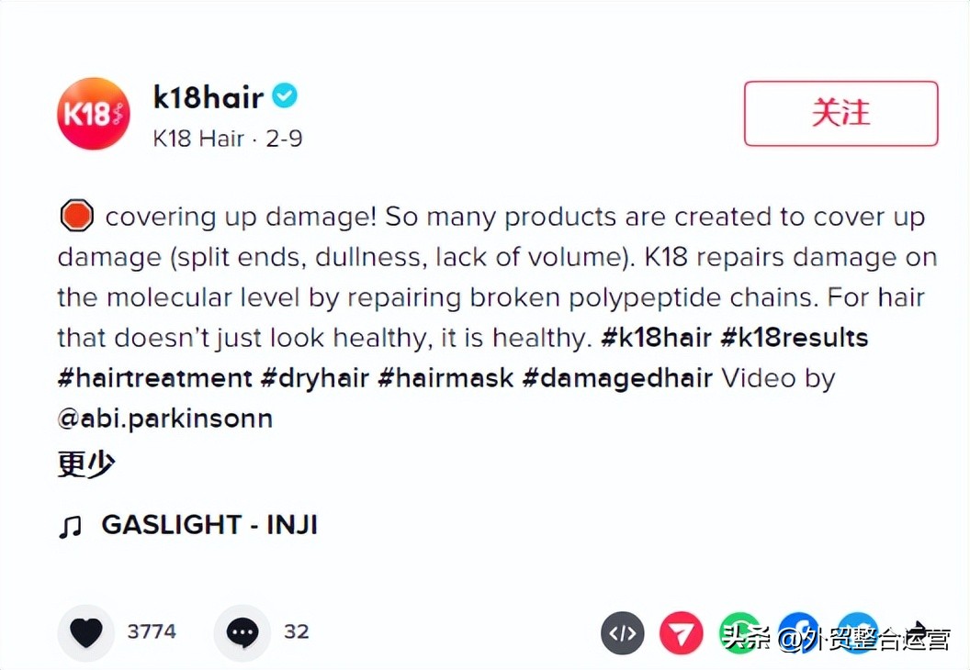Image resolution: width=970 pixels, height=670 pixels.
Task: Open comments with the speech bubble icon
Action: pyautogui.click(x=242, y=632)
